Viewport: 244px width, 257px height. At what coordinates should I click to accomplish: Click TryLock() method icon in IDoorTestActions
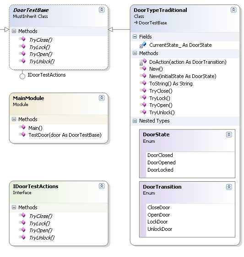22,223
